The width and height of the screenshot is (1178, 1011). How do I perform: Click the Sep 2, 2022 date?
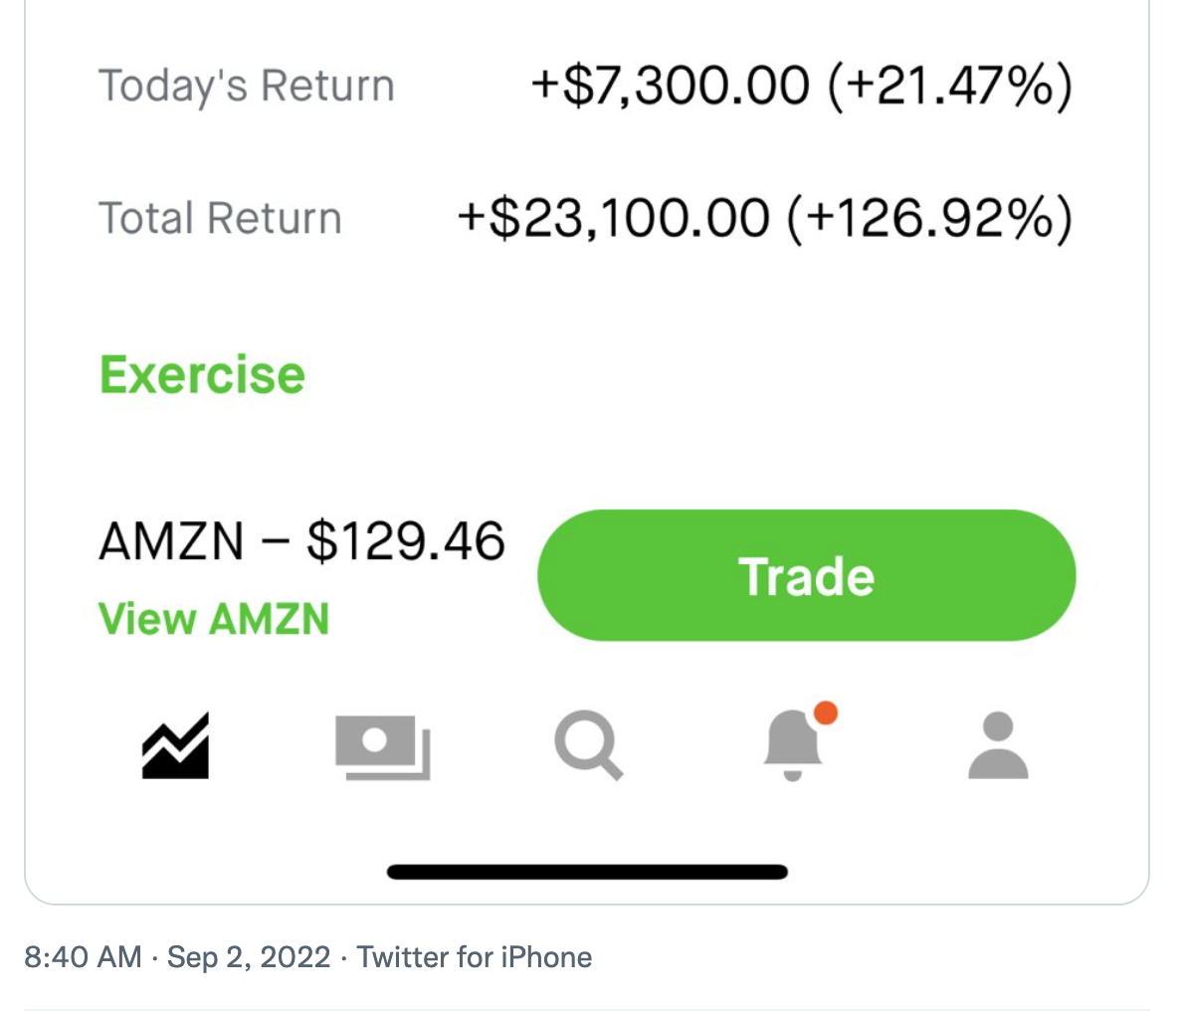tap(249, 957)
